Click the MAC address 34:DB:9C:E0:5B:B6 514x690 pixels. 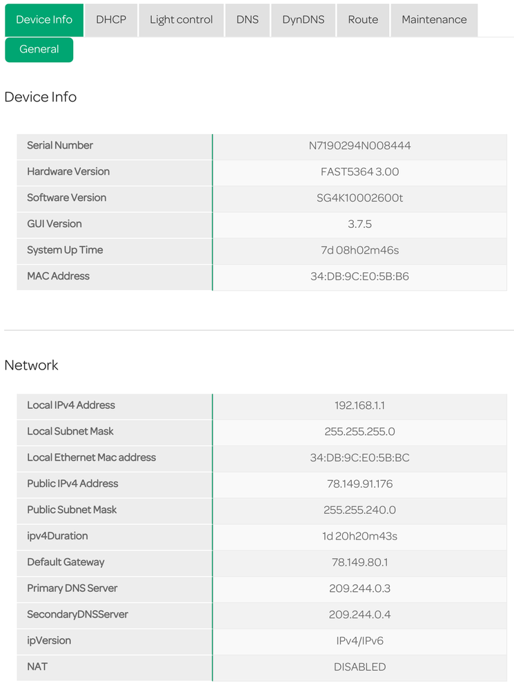point(359,276)
